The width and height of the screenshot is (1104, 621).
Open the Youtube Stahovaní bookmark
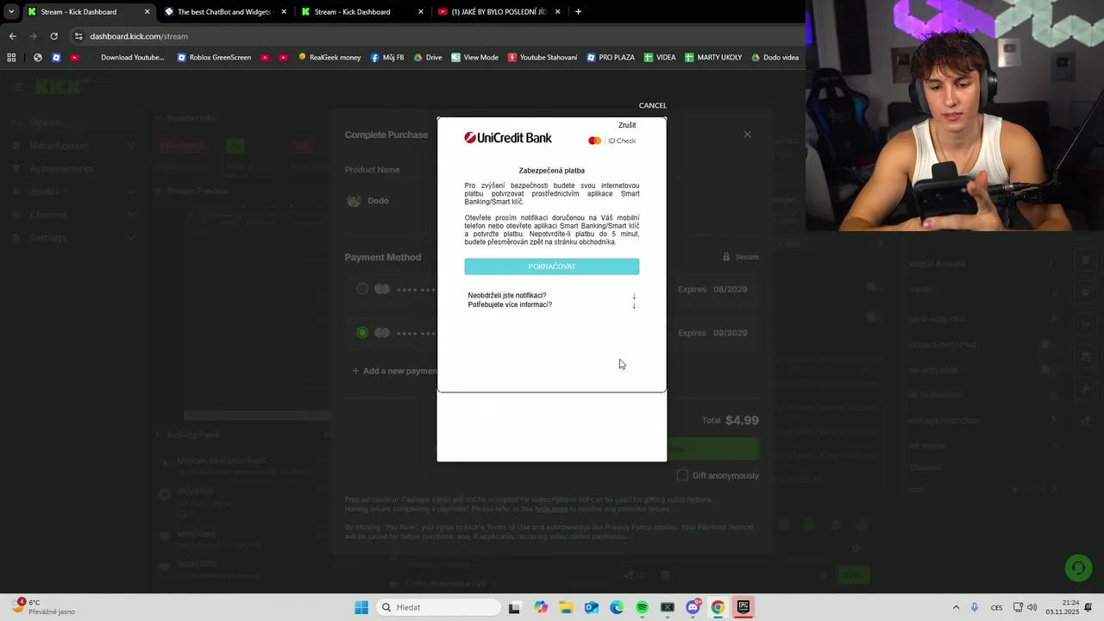543,58
